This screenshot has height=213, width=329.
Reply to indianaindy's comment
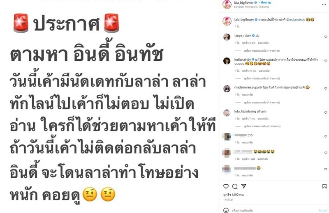[264, 71]
